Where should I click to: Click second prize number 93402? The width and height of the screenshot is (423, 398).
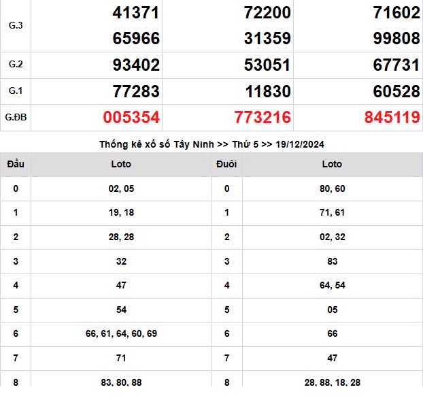point(136,65)
